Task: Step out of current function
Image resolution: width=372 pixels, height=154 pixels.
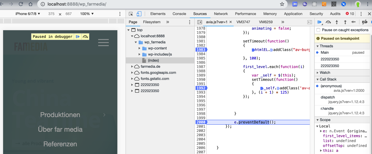Action: pyautogui.click(x=345, y=22)
